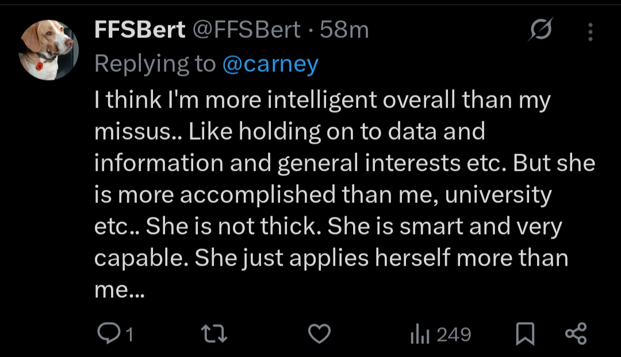Click the 'Replying to' label text
Viewport: 621px width, 357px height.
coord(155,64)
